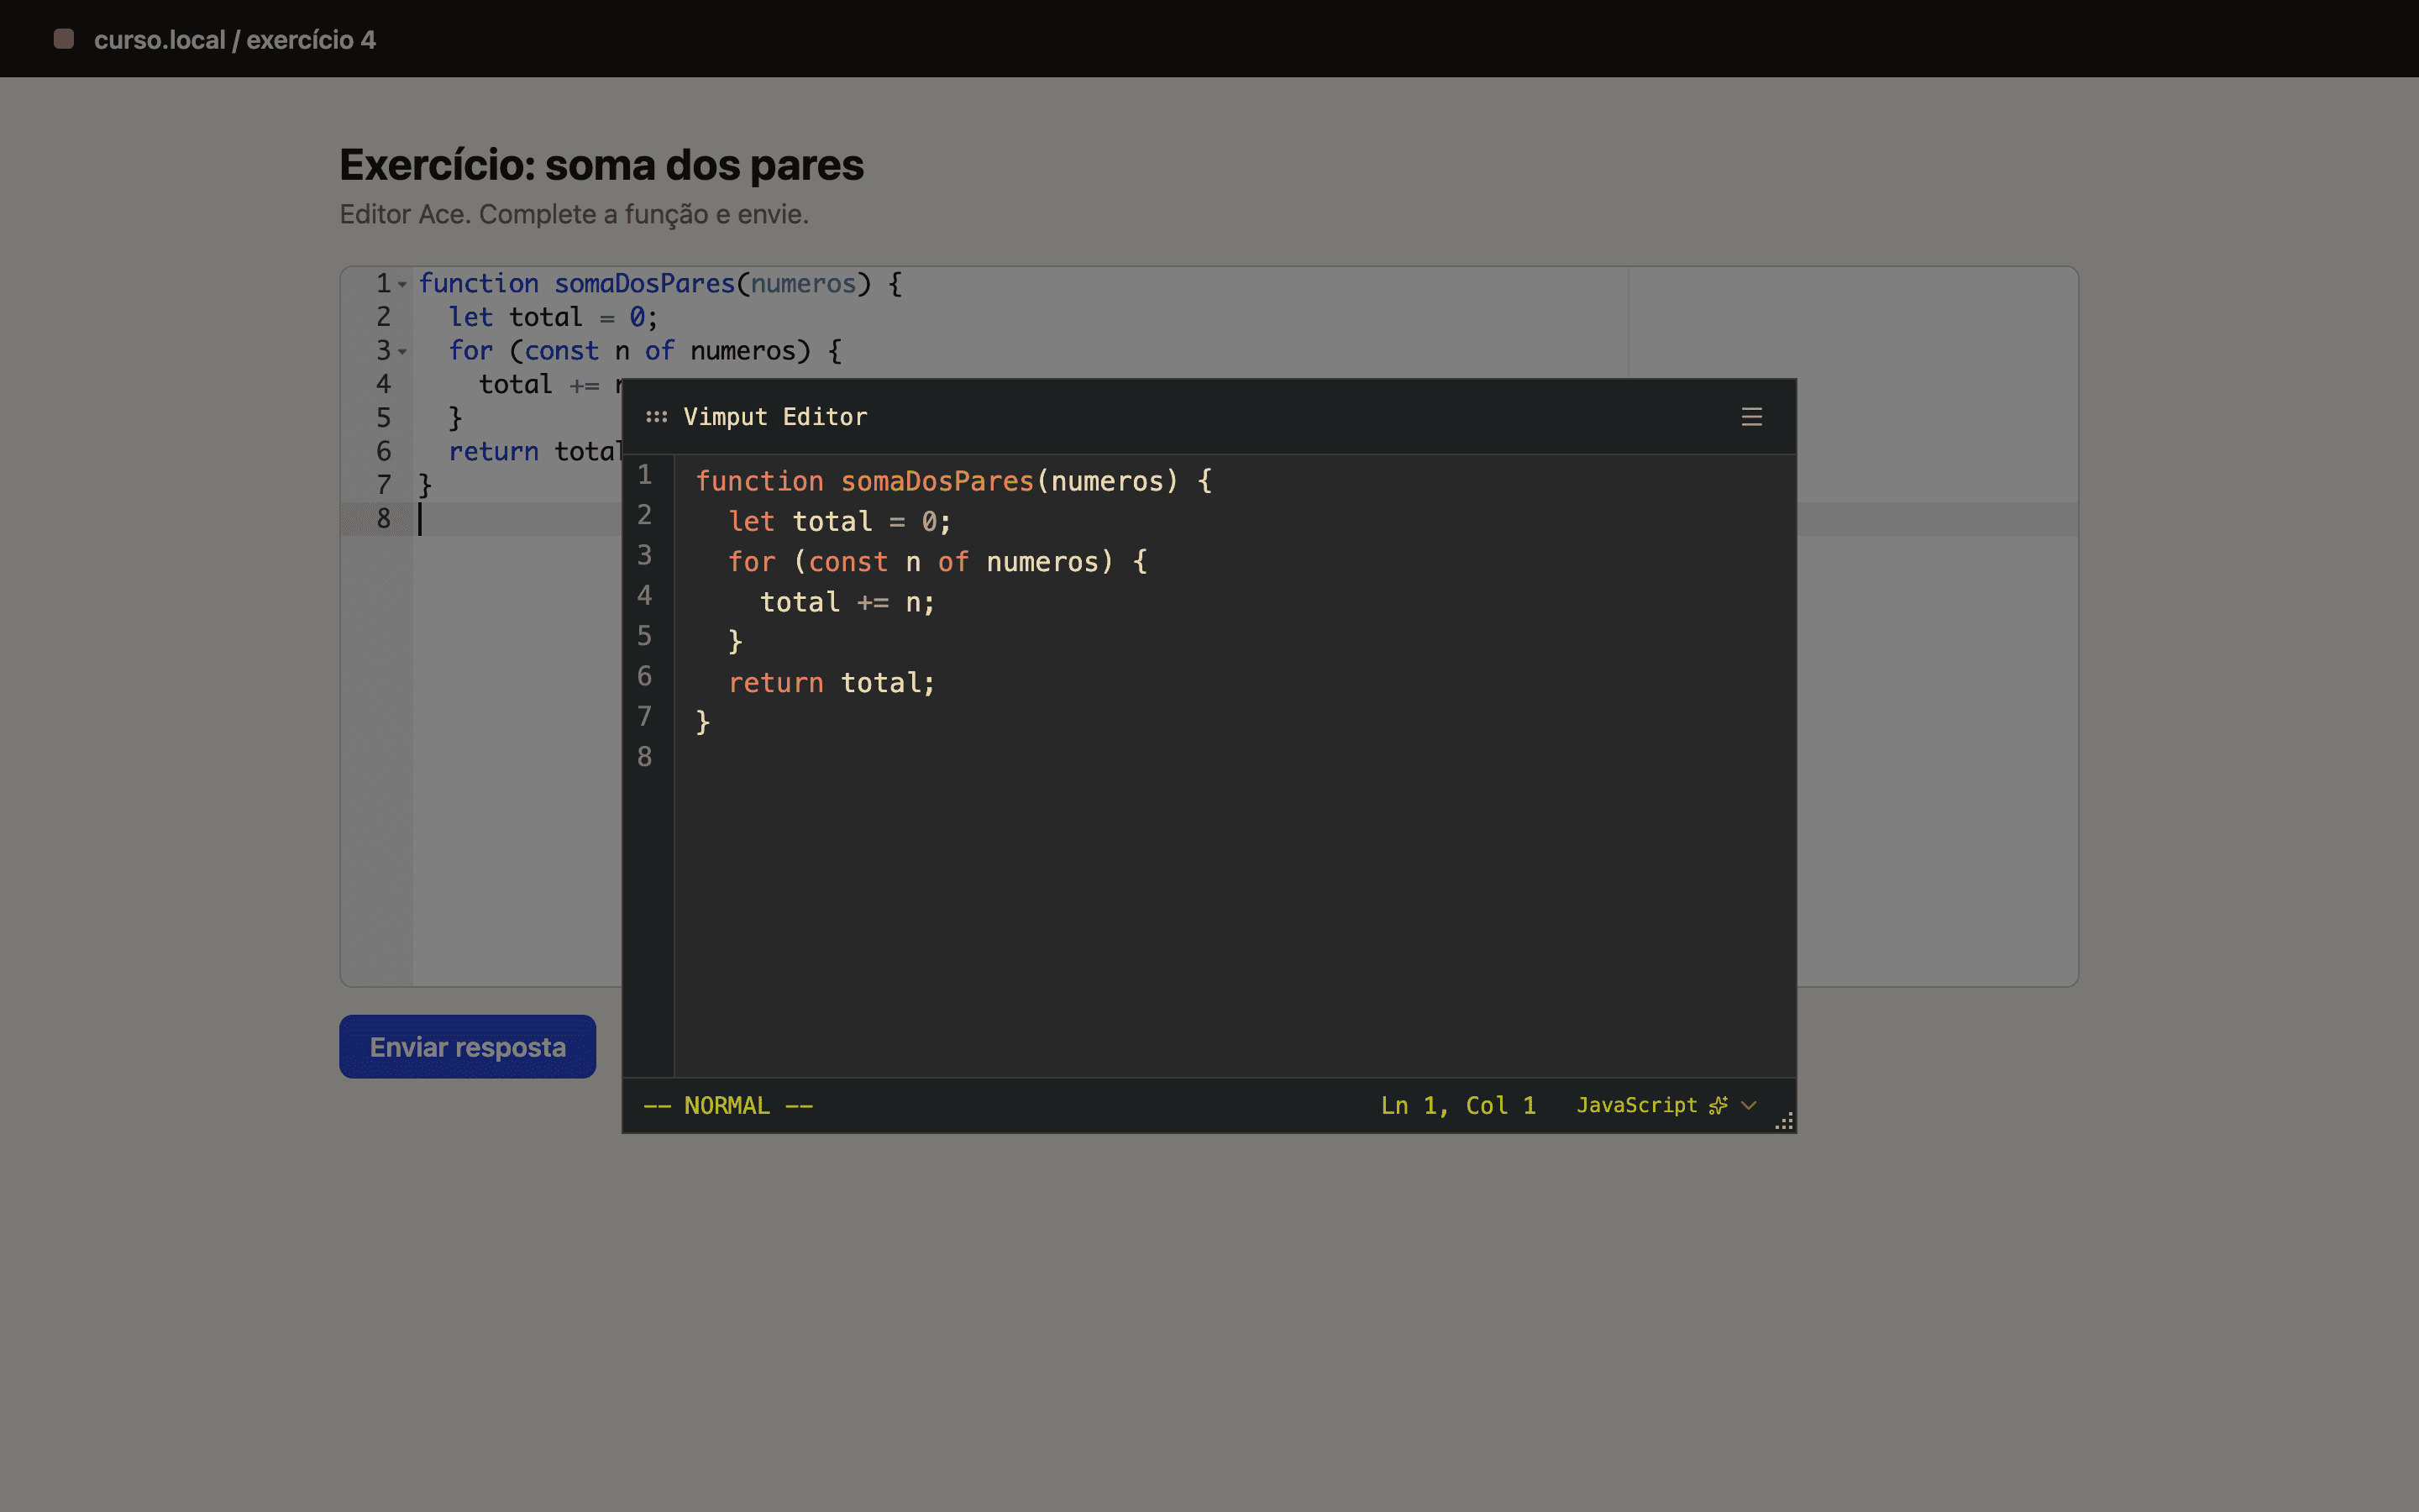Click 'let total = 0;' in Ace editor
This screenshot has height=1512, width=2419.
pos(553,317)
